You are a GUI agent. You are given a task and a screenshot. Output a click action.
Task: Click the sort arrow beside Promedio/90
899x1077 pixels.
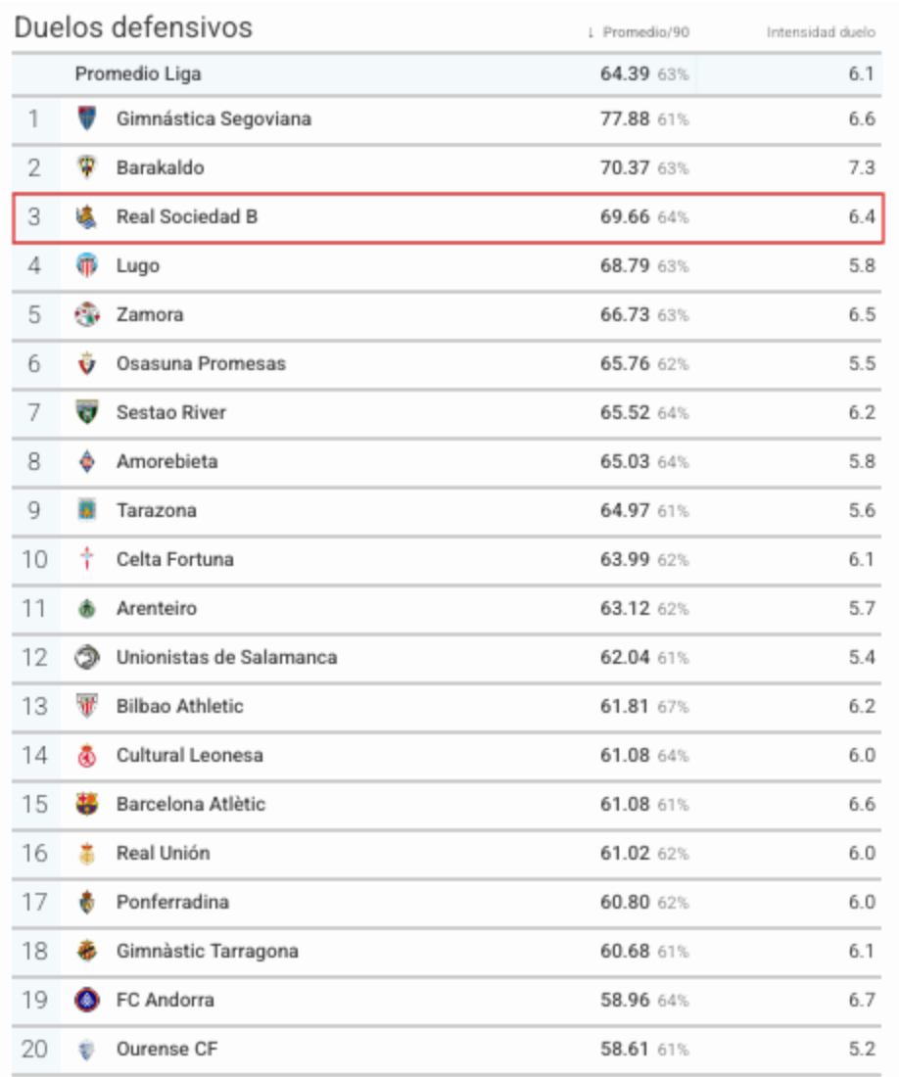590,32
